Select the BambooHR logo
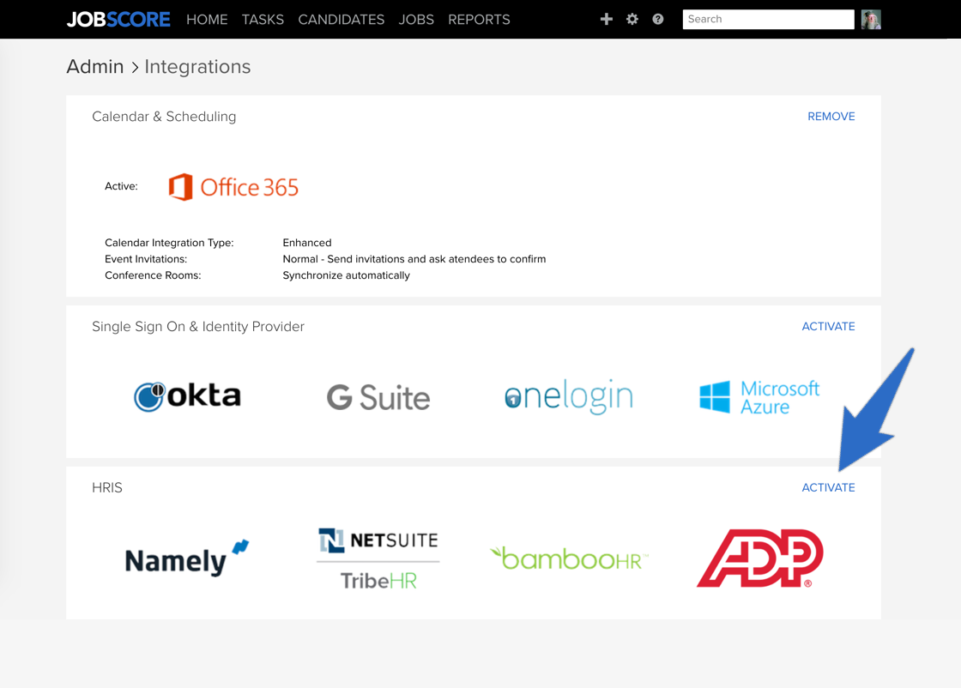This screenshot has width=961, height=688. pyautogui.click(x=569, y=558)
